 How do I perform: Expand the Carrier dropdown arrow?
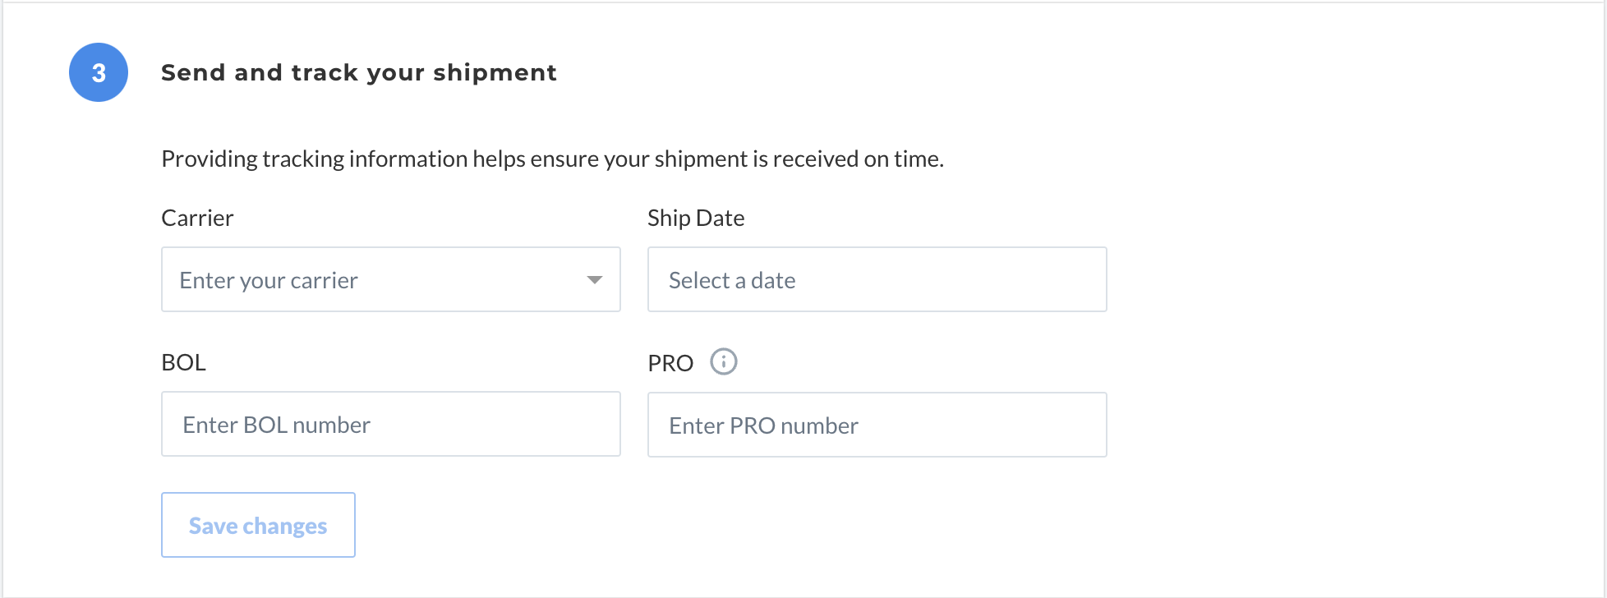coord(595,280)
